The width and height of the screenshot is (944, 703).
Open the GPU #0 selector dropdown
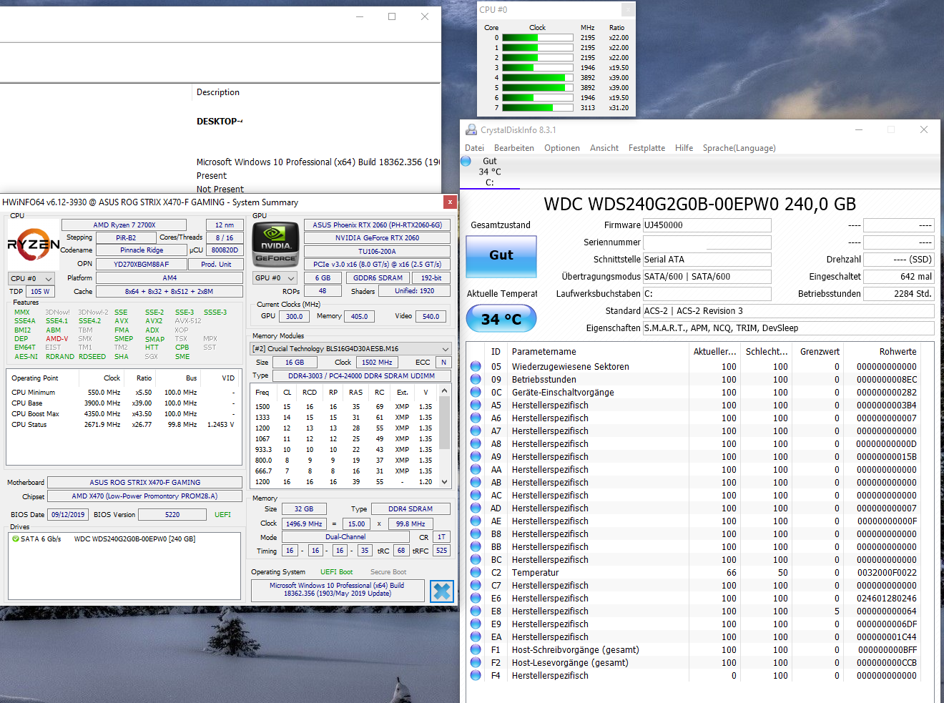pos(275,278)
